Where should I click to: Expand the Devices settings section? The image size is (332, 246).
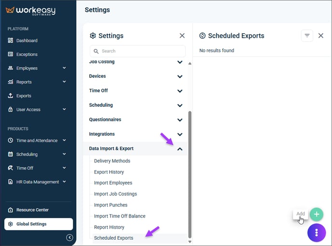[180, 76]
